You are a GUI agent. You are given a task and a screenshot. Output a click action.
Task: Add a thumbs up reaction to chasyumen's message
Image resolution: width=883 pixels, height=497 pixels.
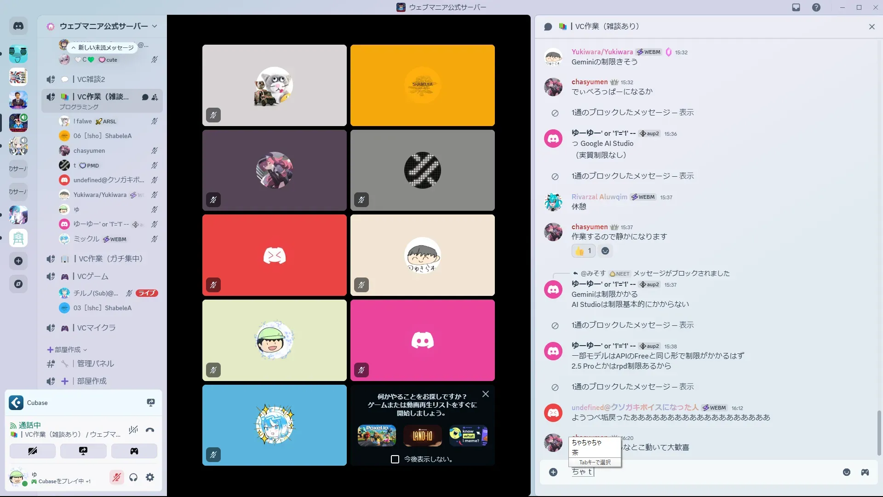(x=583, y=251)
